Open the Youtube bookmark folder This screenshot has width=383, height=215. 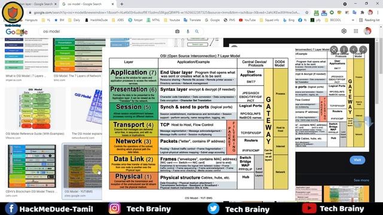pyautogui.click(x=172, y=20)
